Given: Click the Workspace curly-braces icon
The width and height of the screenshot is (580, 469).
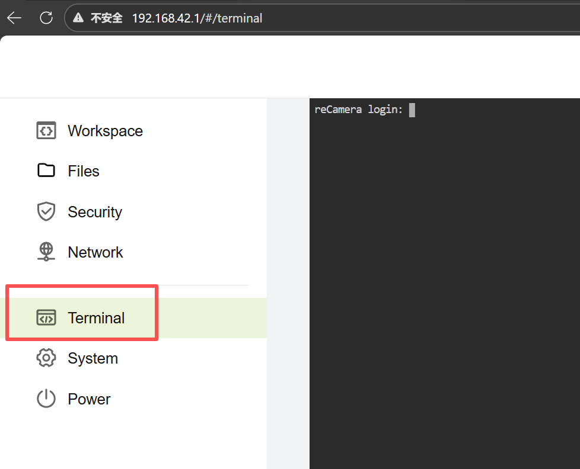Looking at the screenshot, I should [46, 130].
